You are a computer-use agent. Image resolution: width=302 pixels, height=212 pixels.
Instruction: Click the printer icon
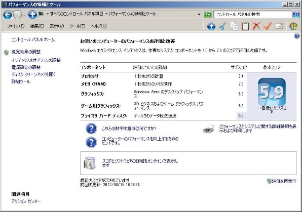(x=209, y=129)
